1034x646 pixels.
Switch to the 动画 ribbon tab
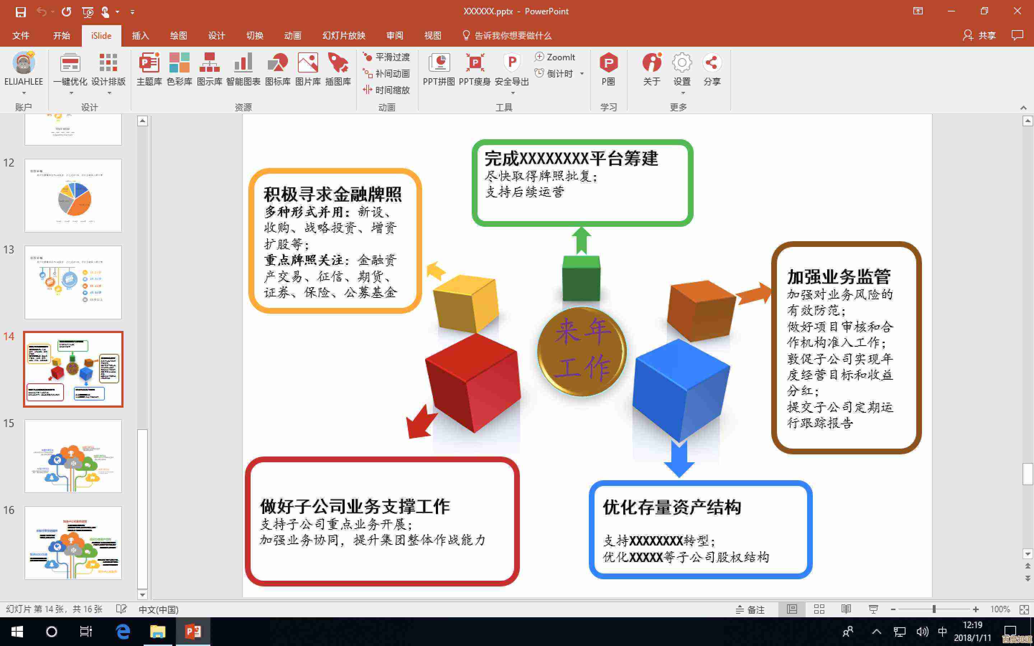(292, 36)
